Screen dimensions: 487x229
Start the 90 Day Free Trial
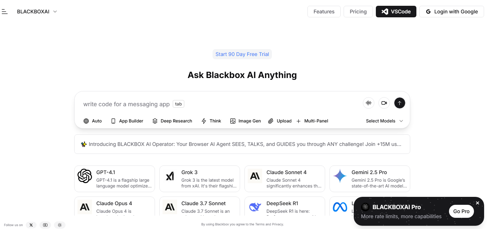pos(242,54)
